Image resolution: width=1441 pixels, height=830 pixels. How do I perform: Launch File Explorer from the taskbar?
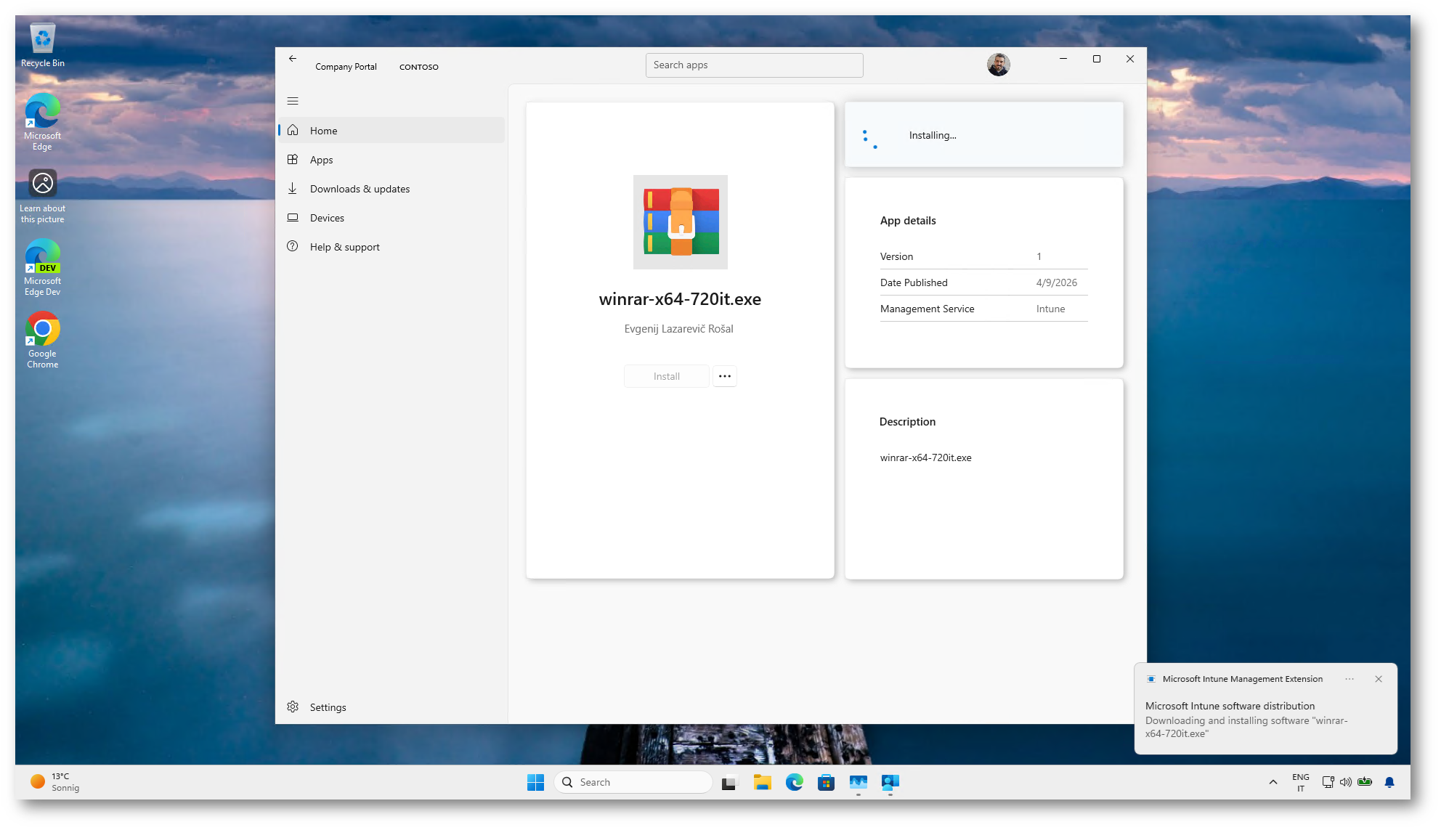[762, 782]
